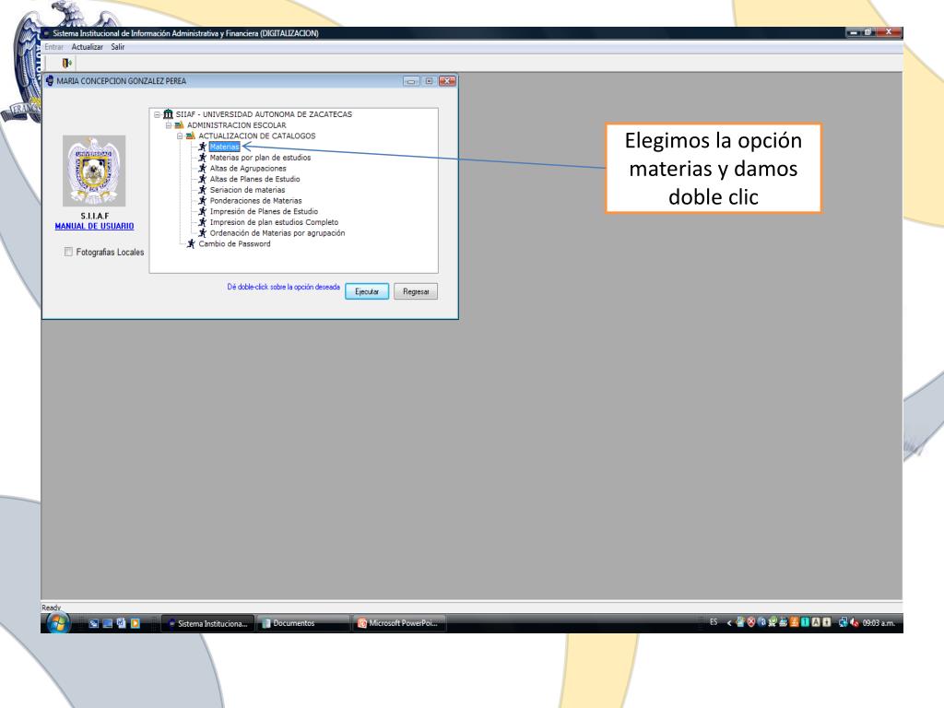
Task: Click runner icon beside Ordenación de Materias por agrupación
Action: 202,233
